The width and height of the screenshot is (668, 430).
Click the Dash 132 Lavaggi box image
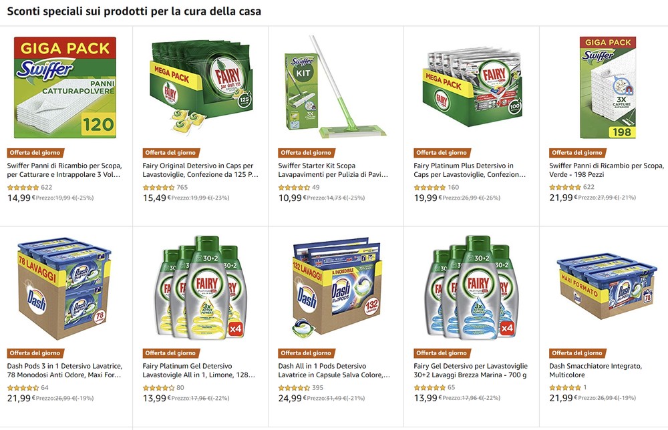pos(337,287)
